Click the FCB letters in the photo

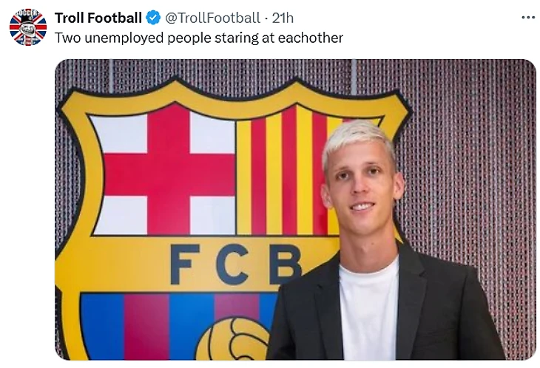[235, 264]
